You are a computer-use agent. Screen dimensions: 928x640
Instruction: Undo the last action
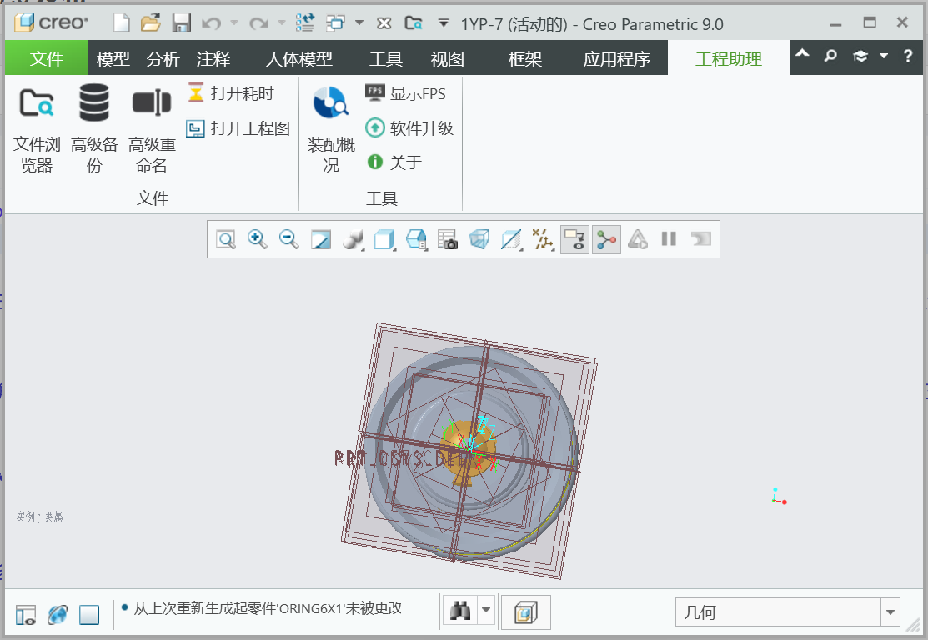pyautogui.click(x=211, y=23)
